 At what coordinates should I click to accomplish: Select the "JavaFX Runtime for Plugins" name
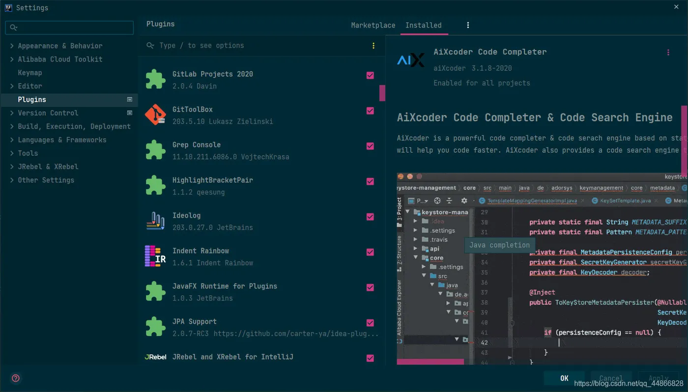click(x=225, y=286)
